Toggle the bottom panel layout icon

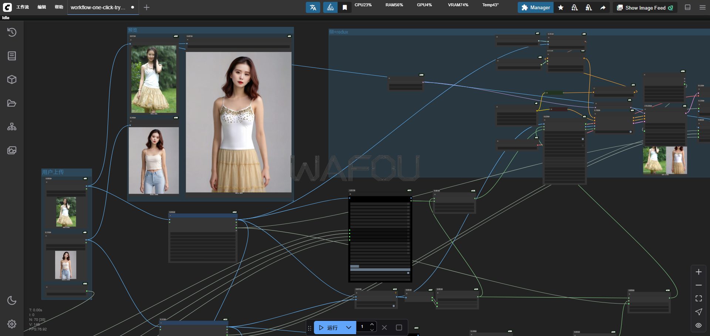[x=687, y=7]
